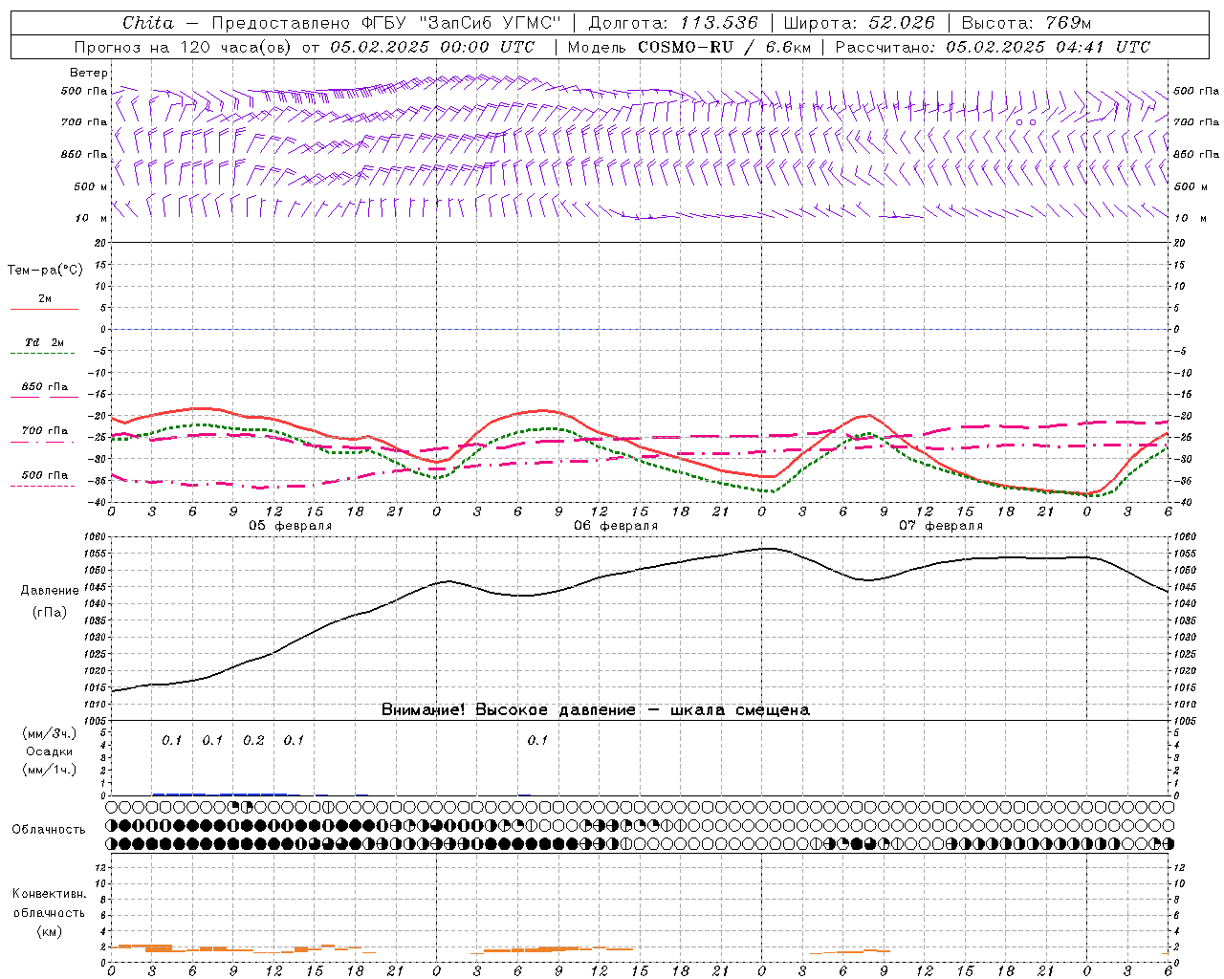Viewport: 1224px width, 979px height.
Task: Click "Рассчитано: 05.02.2025 04:41 UTC" timestamp
Action: (x=993, y=47)
